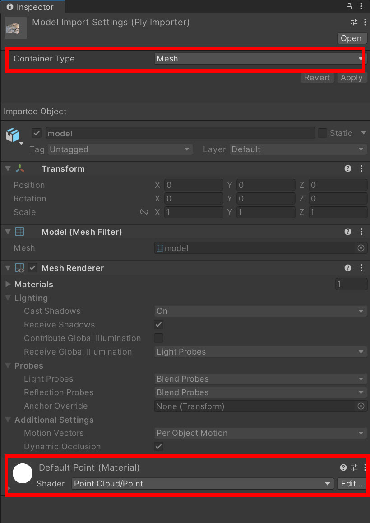Open the Default Point material help icon
Screen dimensions: 370x523
[343, 467]
